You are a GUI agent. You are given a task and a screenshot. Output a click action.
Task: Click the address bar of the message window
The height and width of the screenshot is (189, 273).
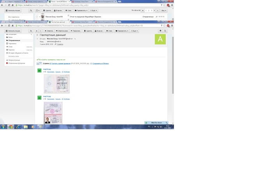[88, 26]
